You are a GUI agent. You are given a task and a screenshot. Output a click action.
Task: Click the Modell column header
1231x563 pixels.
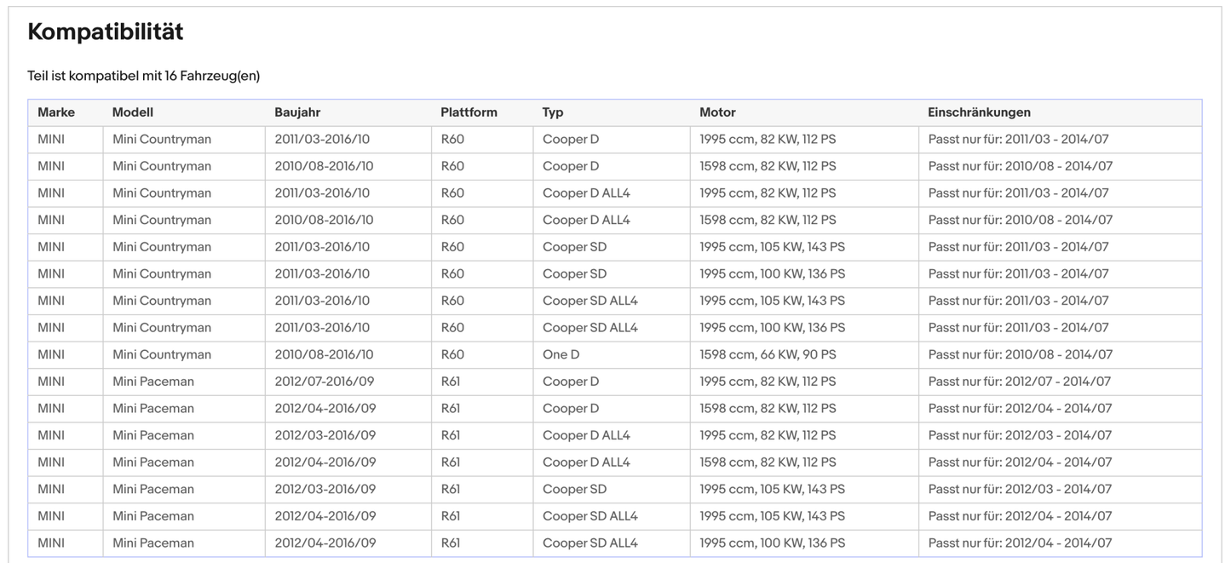pos(133,112)
